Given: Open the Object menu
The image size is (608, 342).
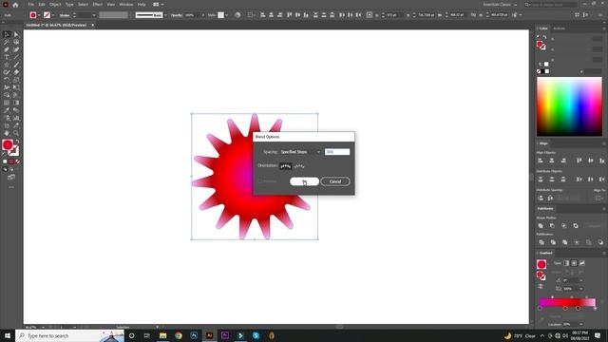Looking at the screenshot, I should (55, 5).
